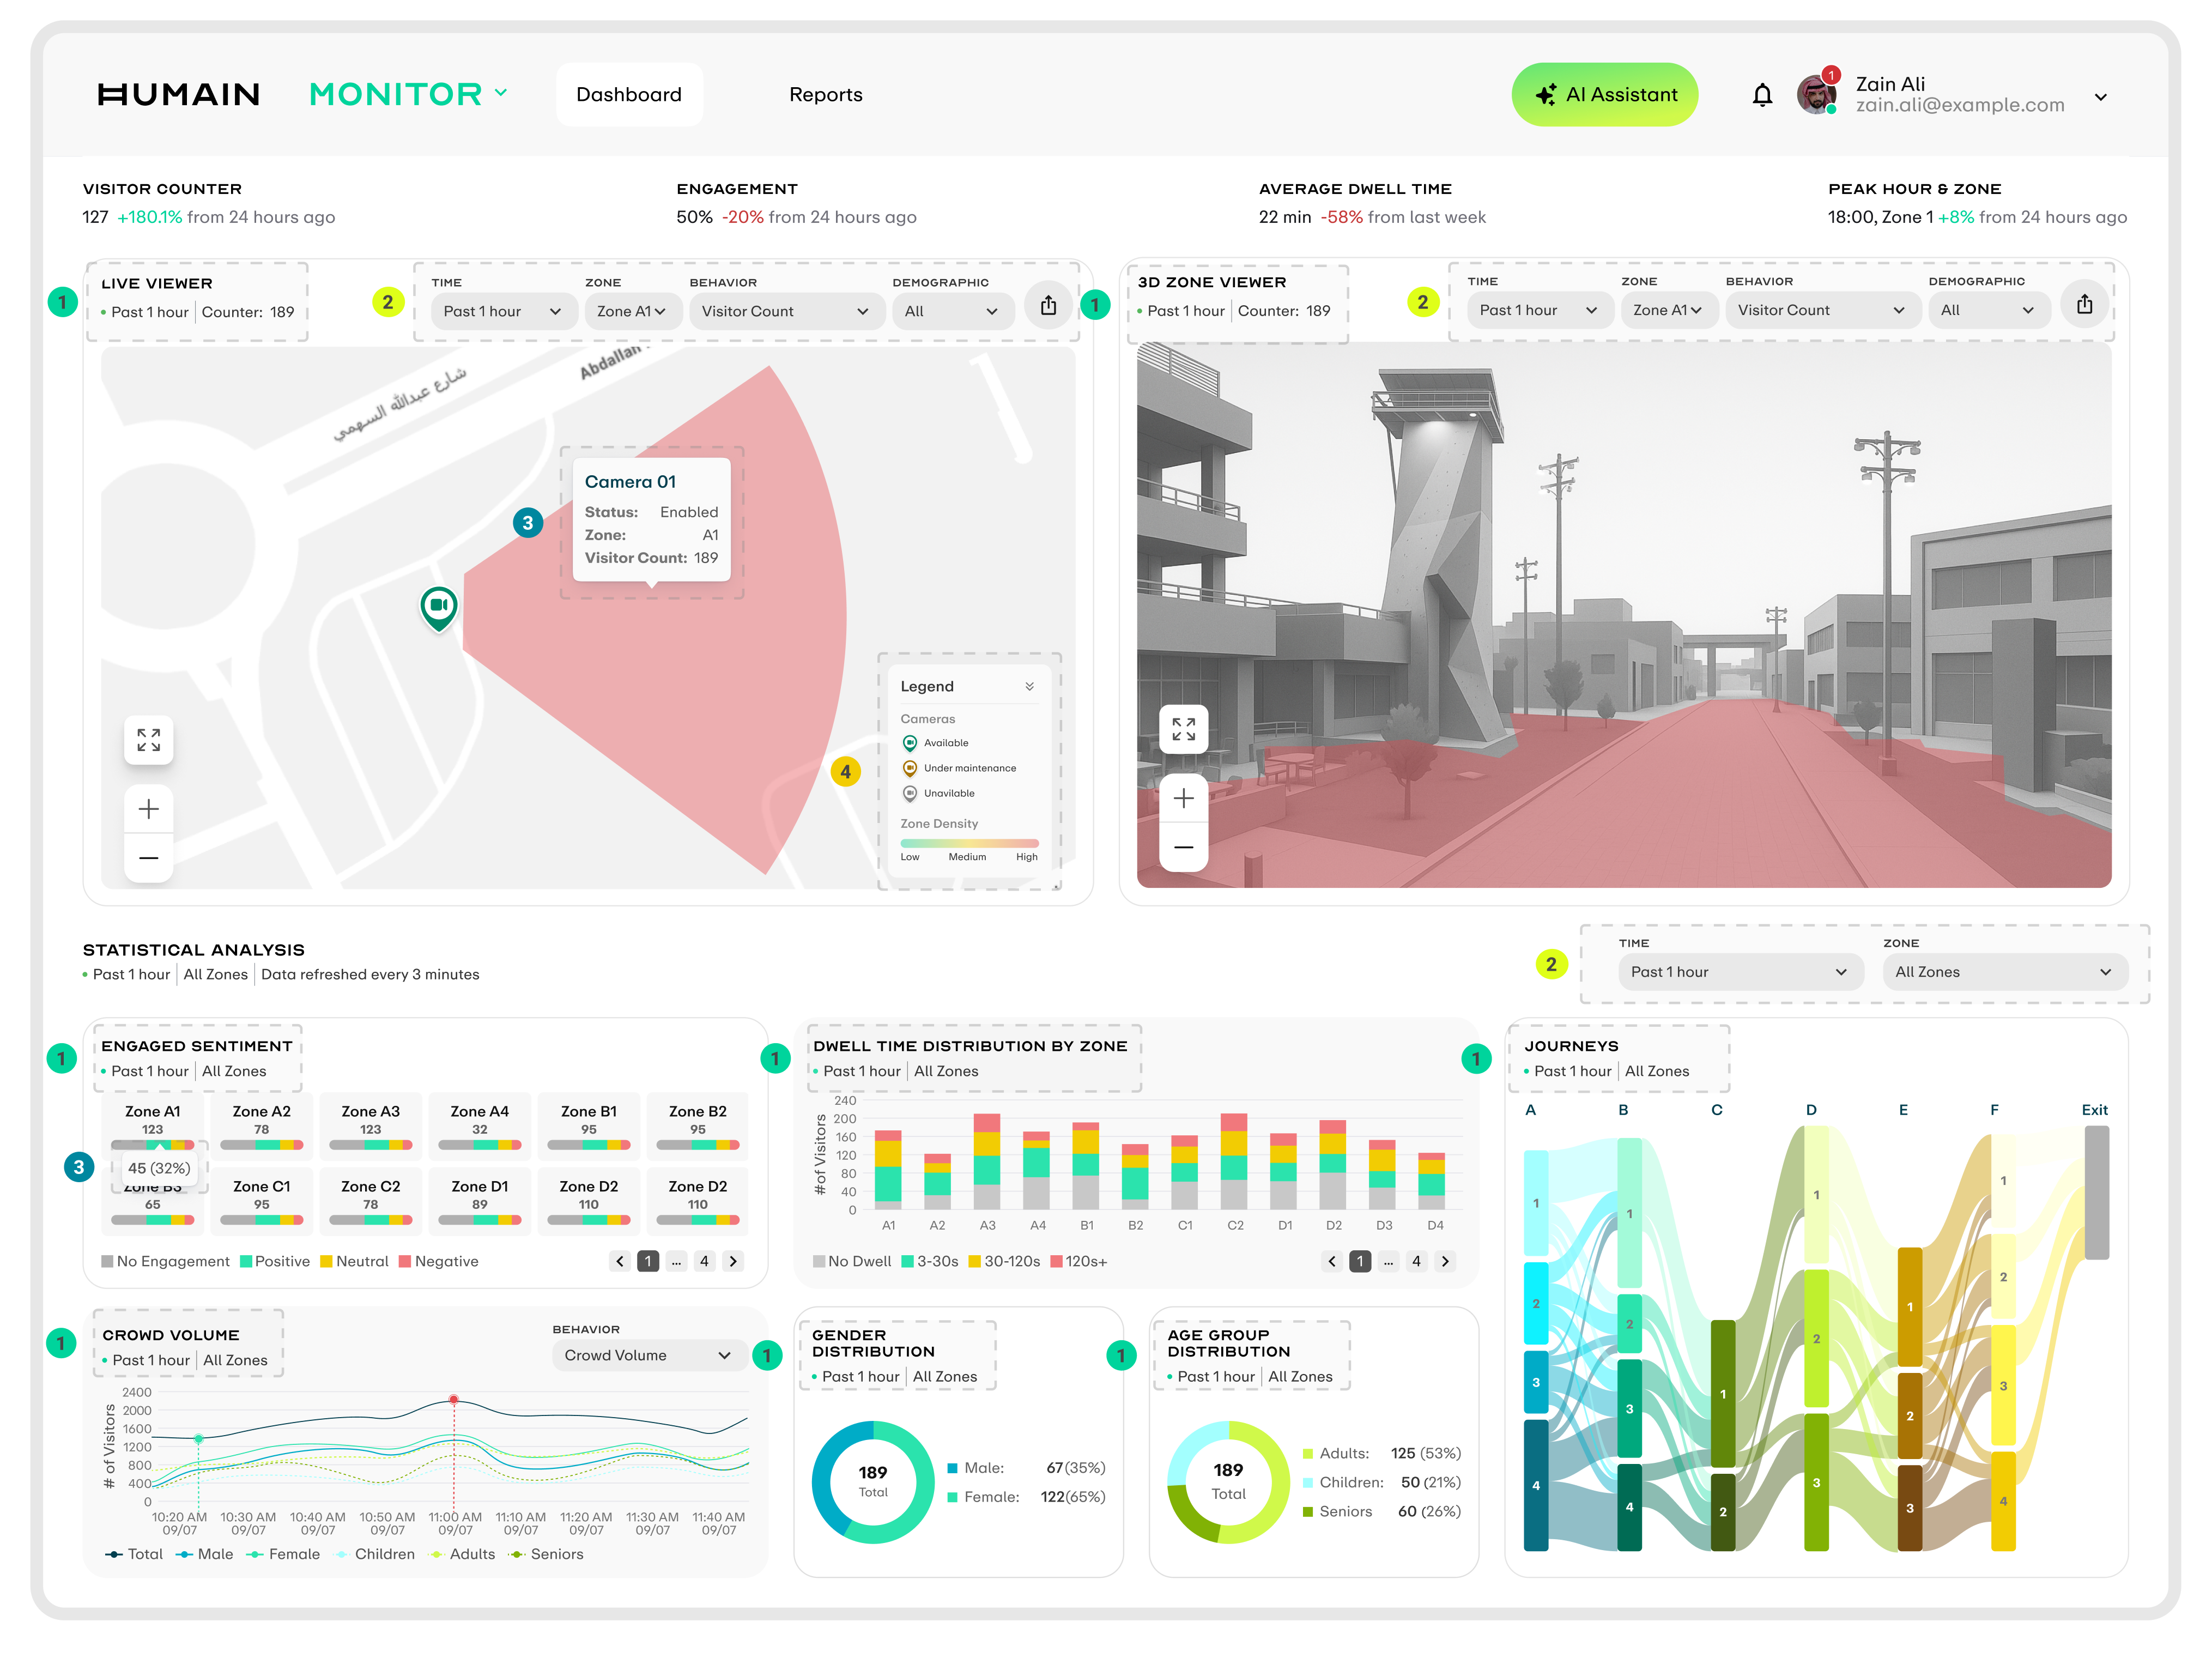
Task: Click the share icon on 3D Zone Viewer
Action: point(2084,304)
